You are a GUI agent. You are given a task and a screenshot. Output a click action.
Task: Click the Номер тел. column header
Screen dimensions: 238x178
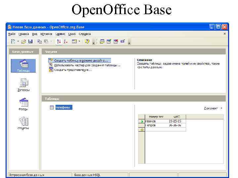point(156,117)
